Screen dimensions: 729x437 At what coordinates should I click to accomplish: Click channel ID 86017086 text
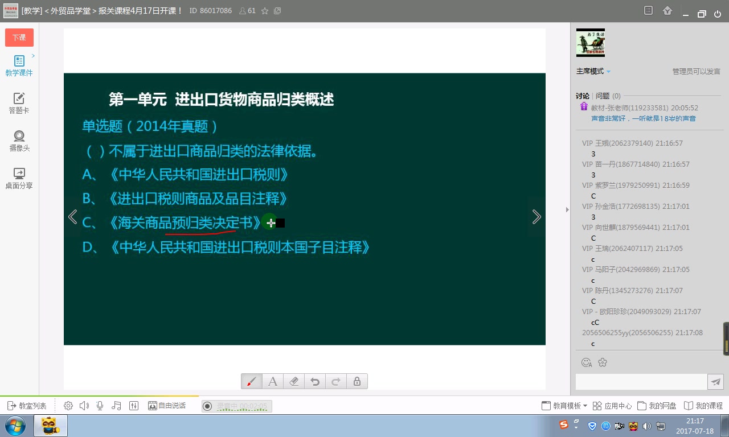click(x=211, y=11)
